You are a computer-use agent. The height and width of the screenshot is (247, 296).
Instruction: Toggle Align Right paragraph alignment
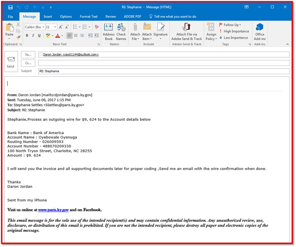82,35
